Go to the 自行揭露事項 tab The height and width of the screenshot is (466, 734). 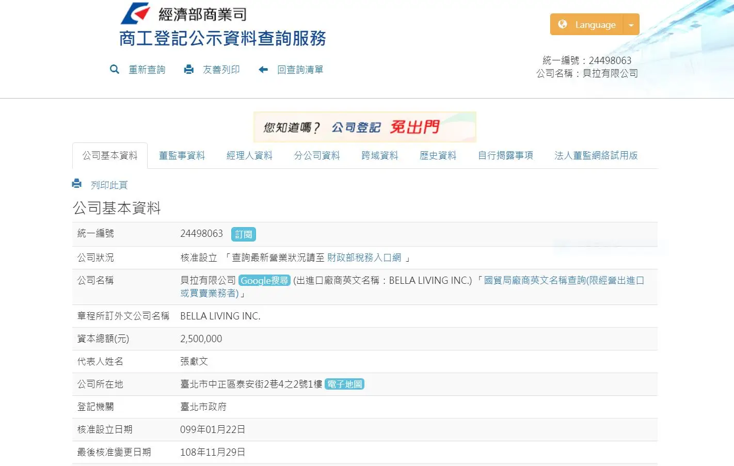click(505, 155)
